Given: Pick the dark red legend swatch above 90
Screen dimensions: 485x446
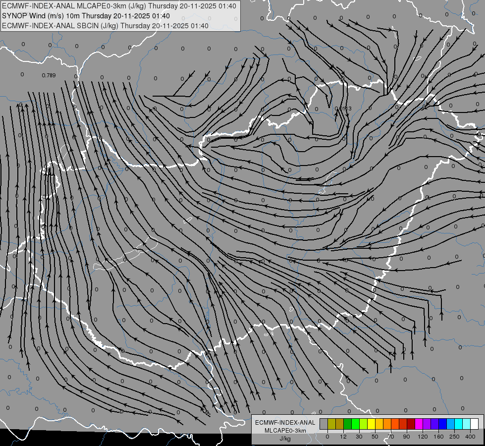Looking at the screenshot, I should pyautogui.click(x=411, y=424).
